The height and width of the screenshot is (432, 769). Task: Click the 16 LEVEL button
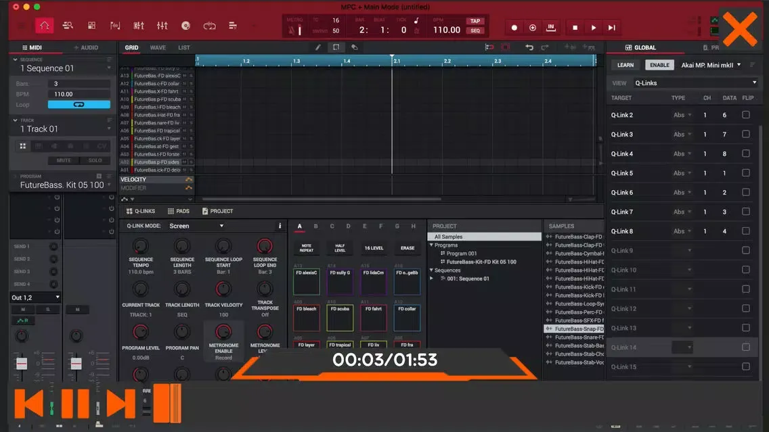click(x=374, y=248)
